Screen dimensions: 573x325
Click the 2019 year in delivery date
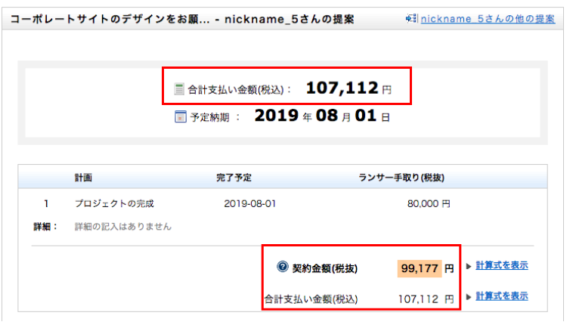tap(277, 116)
